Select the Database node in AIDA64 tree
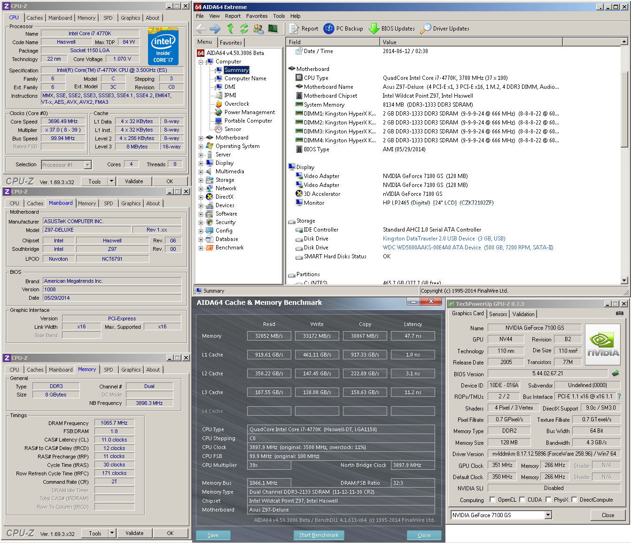 coord(226,239)
